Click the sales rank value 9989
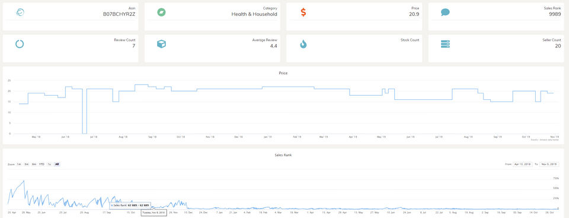 click(x=555, y=14)
